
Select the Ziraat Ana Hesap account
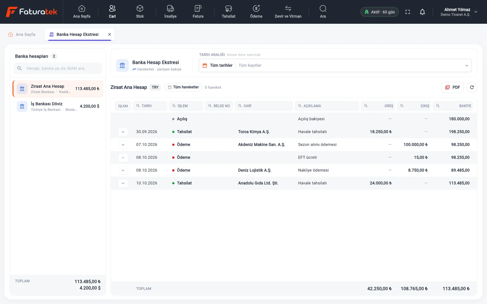point(58,89)
